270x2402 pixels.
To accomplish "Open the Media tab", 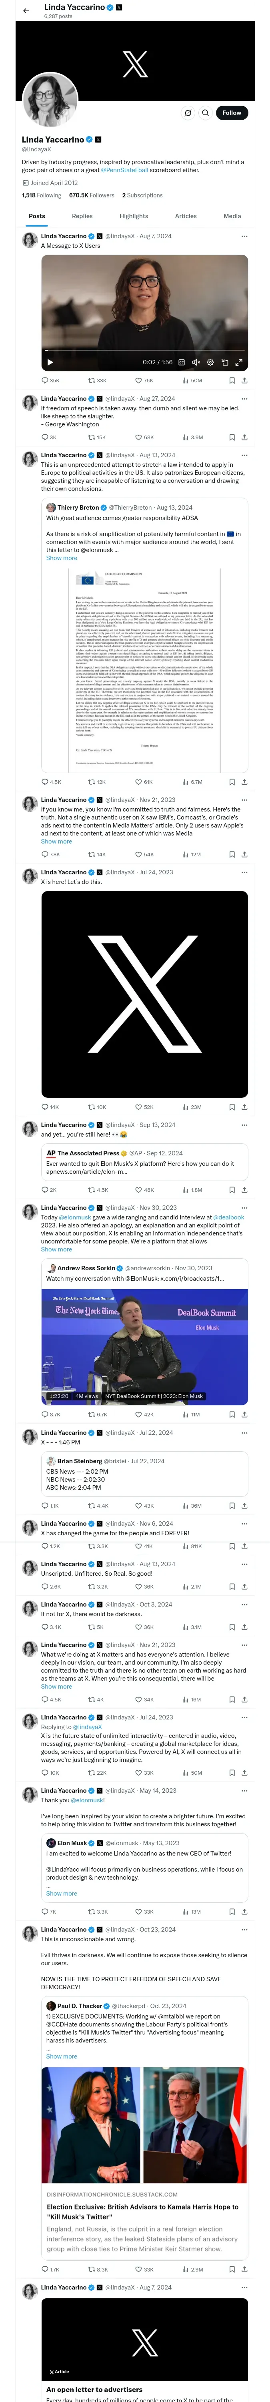I will coord(232,215).
